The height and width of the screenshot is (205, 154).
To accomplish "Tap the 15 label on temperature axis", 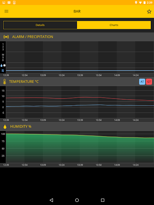I will pos(3,90).
